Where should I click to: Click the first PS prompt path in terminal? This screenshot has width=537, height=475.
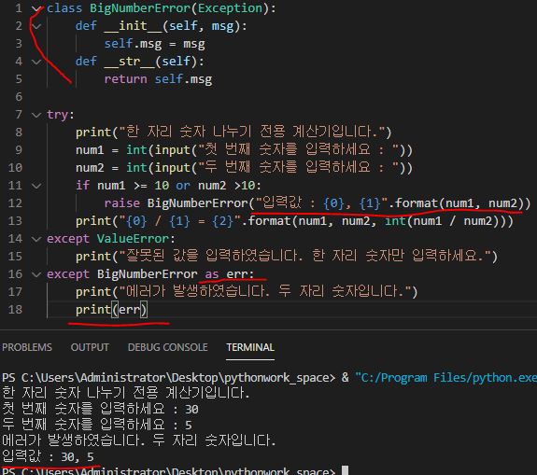pos(178,378)
